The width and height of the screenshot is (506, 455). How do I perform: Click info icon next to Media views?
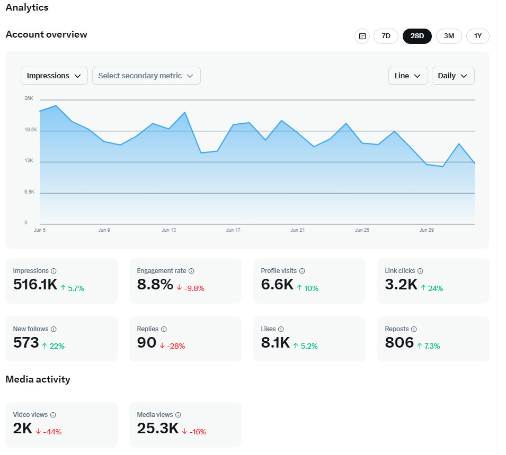point(178,415)
